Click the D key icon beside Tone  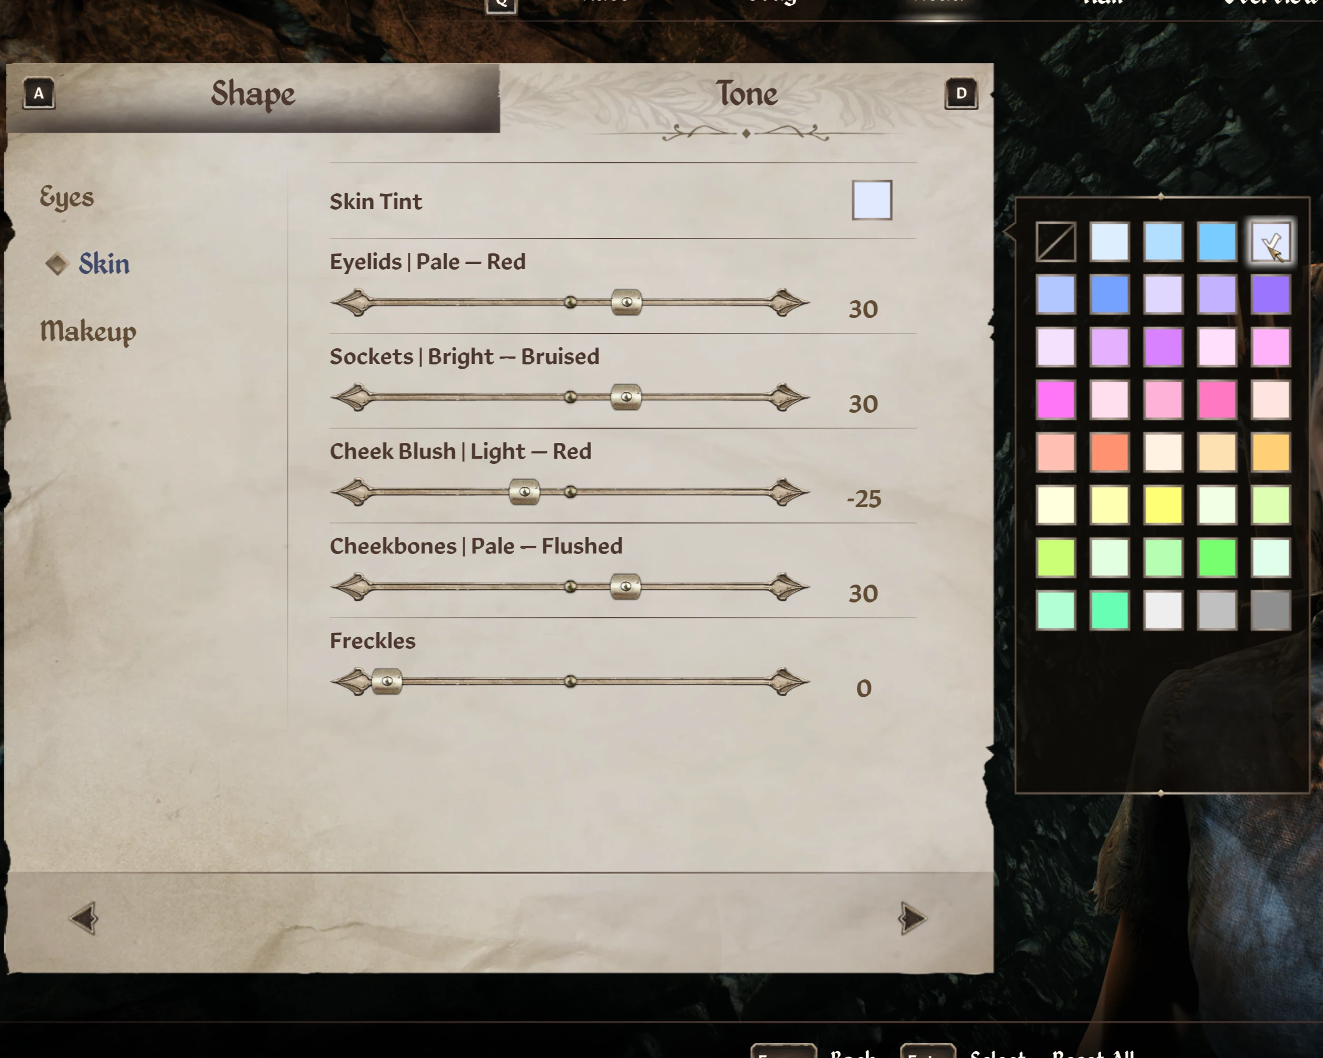[x=961, y=93]
